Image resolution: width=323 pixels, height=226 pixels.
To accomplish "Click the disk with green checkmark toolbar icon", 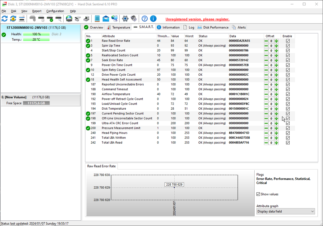I will [x=50, y=19].
